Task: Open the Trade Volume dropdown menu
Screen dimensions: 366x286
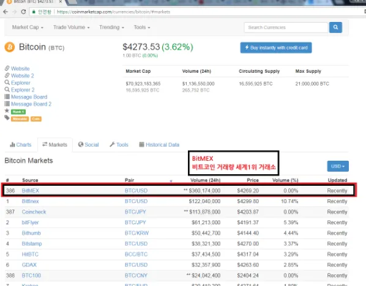Action: (72, 28)
